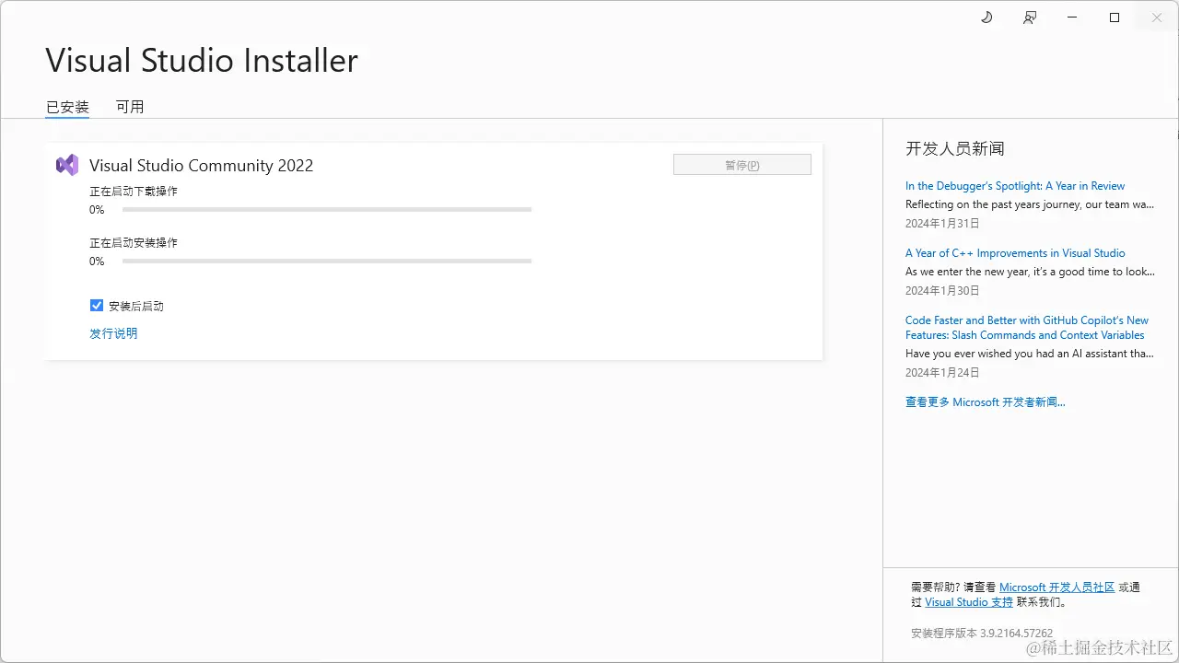Close the Visual Studio Installer window
Viewport: 1179px width, 663px height.
1157,17
